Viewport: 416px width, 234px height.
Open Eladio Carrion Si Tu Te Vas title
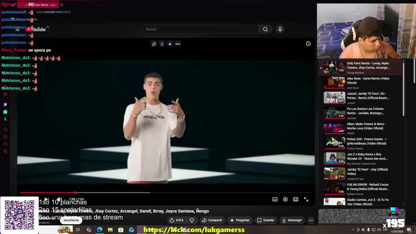pos(368,202)
